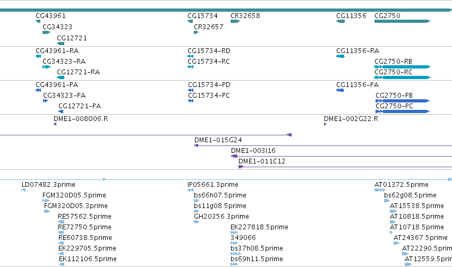
Task: Click the DME1-003I16 purple line feature
Action: click(x=342, y=157)
